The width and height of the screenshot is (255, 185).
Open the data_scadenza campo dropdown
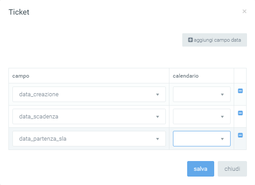click(x=89, y=117)
